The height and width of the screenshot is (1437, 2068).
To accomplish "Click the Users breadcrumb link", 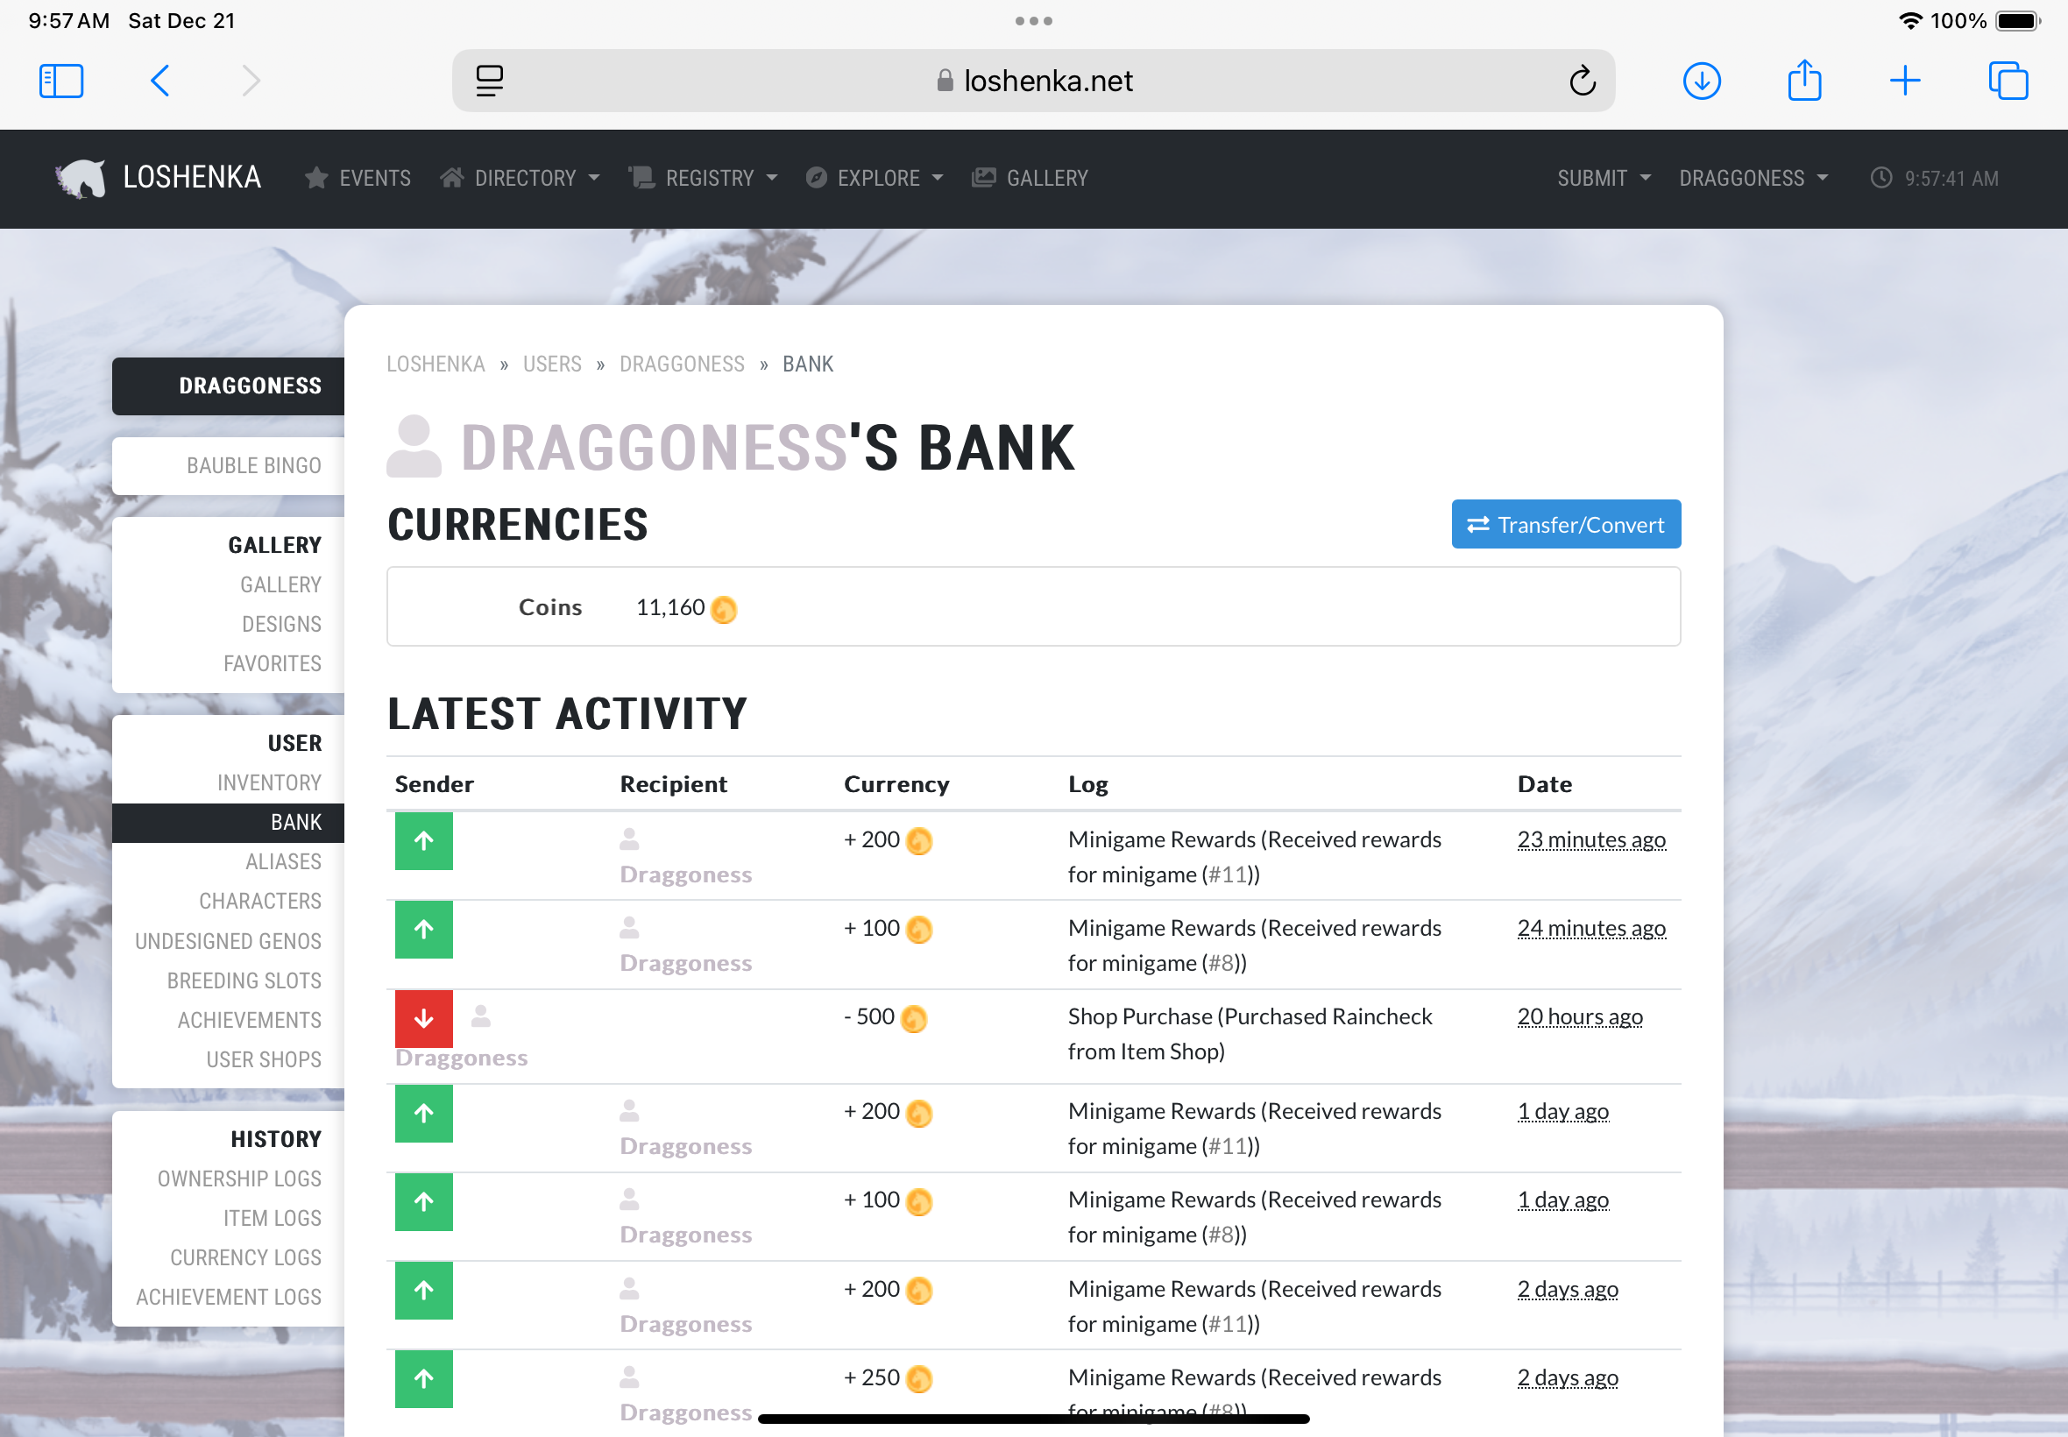I will [x=552, y=364].
